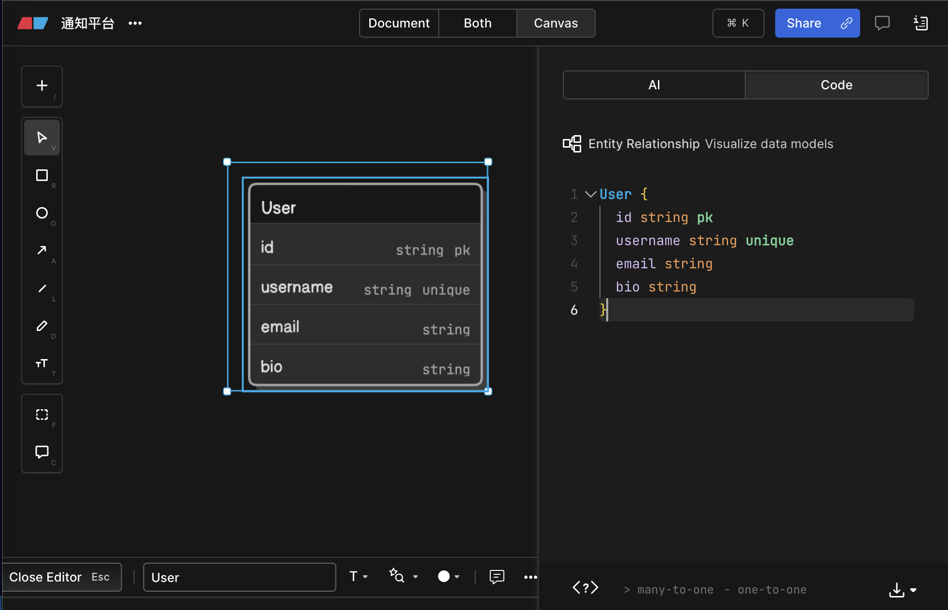Activate the Select pointer tool

(42, 138)
